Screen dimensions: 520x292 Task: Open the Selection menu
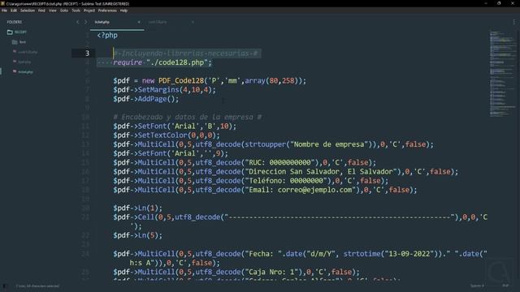pyautogui.click(x=28, y=11)
